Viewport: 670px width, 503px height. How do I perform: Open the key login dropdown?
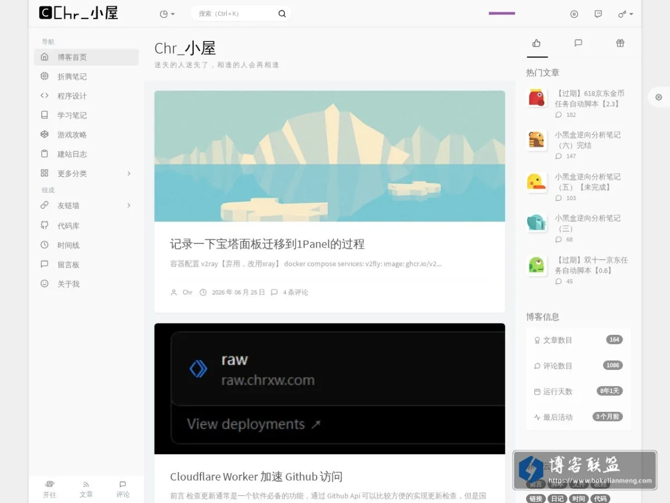point(625,14)
